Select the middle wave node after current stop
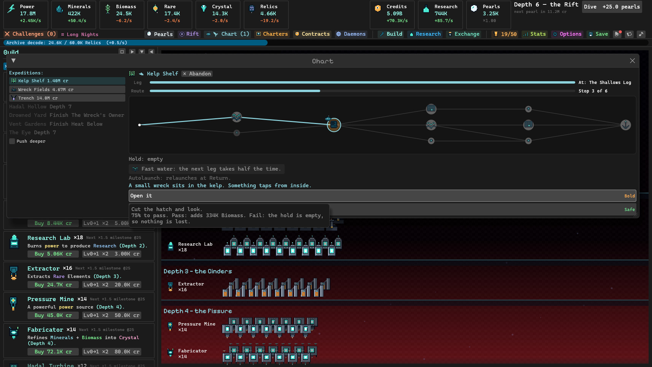 tap(431, 125)
